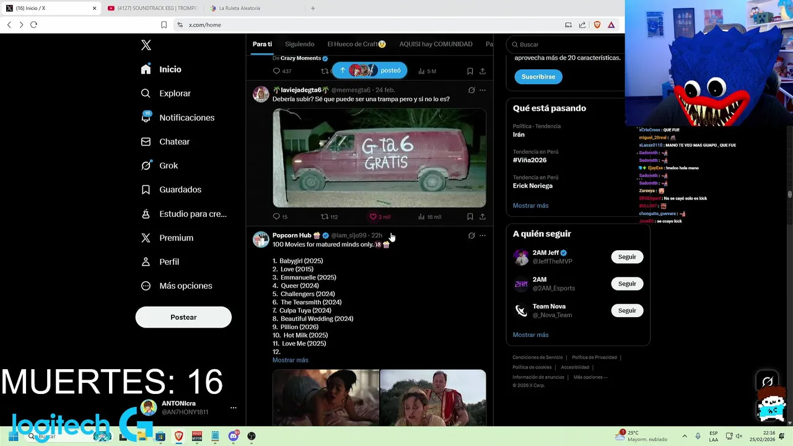
Task: Reply to the GTA 6 gratis post (15)
Action: click(x=280, y=217)
